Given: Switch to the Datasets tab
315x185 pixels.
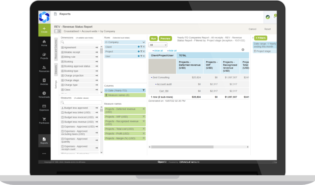Looking at the screenshot, I should (x=56, y=70).
